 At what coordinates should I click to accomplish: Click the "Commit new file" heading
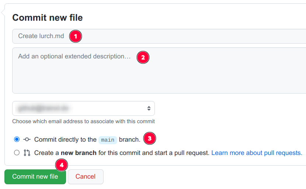click(48, 17)
